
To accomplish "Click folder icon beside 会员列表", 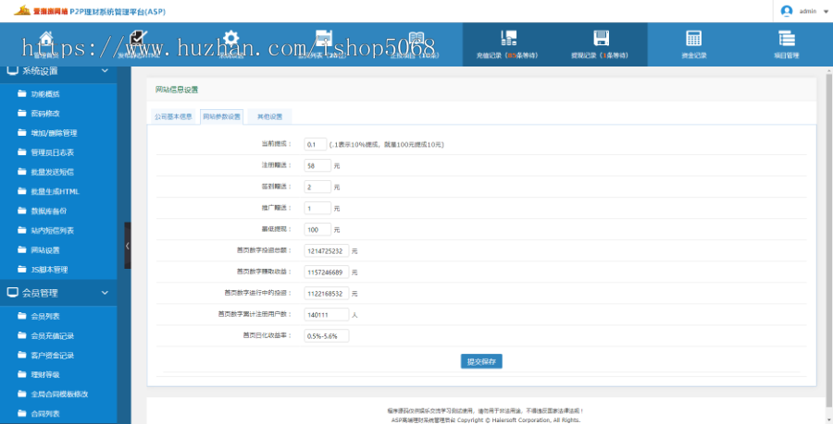I will (x=22, y=316).
